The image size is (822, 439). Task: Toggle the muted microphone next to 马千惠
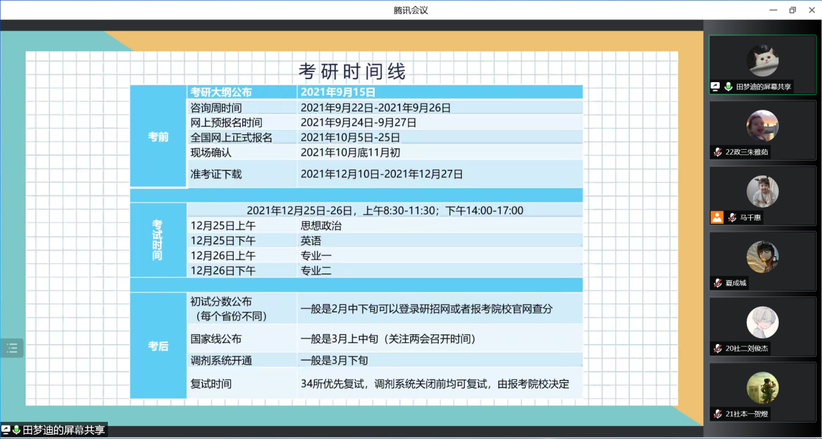click(x=732, y=217)
